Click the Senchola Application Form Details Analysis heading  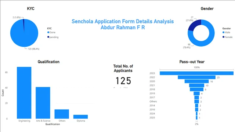123,21
